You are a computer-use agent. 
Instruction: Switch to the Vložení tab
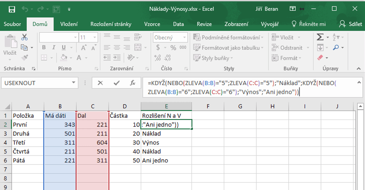pyautogui.click(x=69, y=24)
